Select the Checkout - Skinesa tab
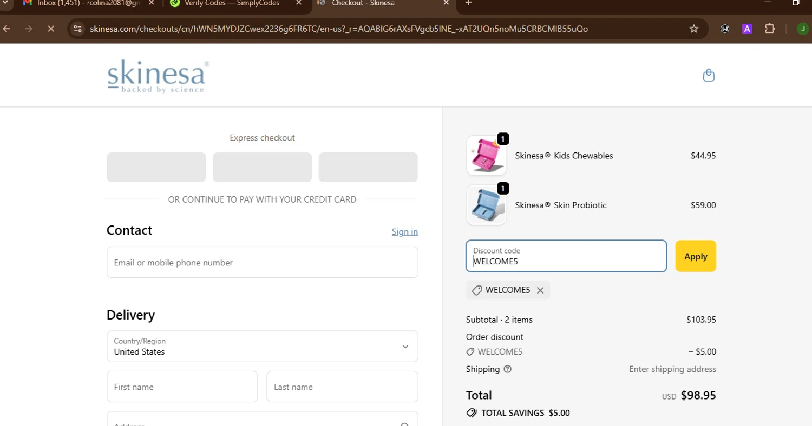812x426 pixels. (x=384, y=3)
